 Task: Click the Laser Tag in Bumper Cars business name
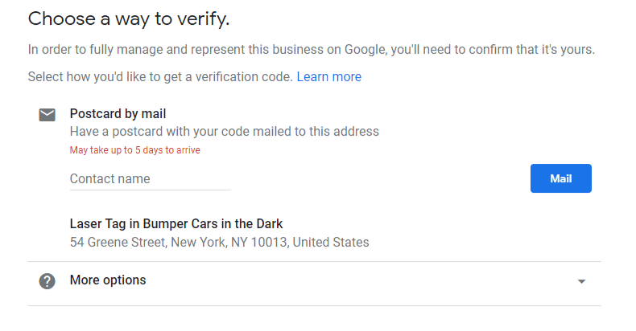click(x=176, y=224)
